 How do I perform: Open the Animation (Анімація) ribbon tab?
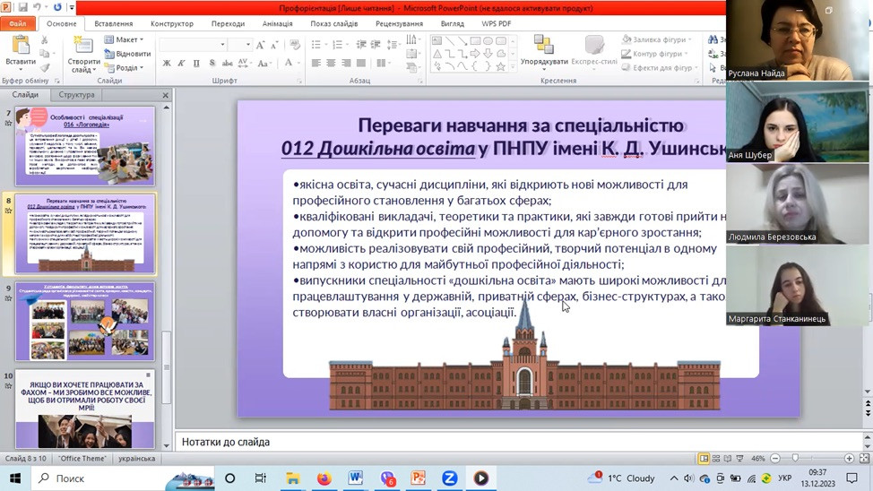click(x=277, y=24)
